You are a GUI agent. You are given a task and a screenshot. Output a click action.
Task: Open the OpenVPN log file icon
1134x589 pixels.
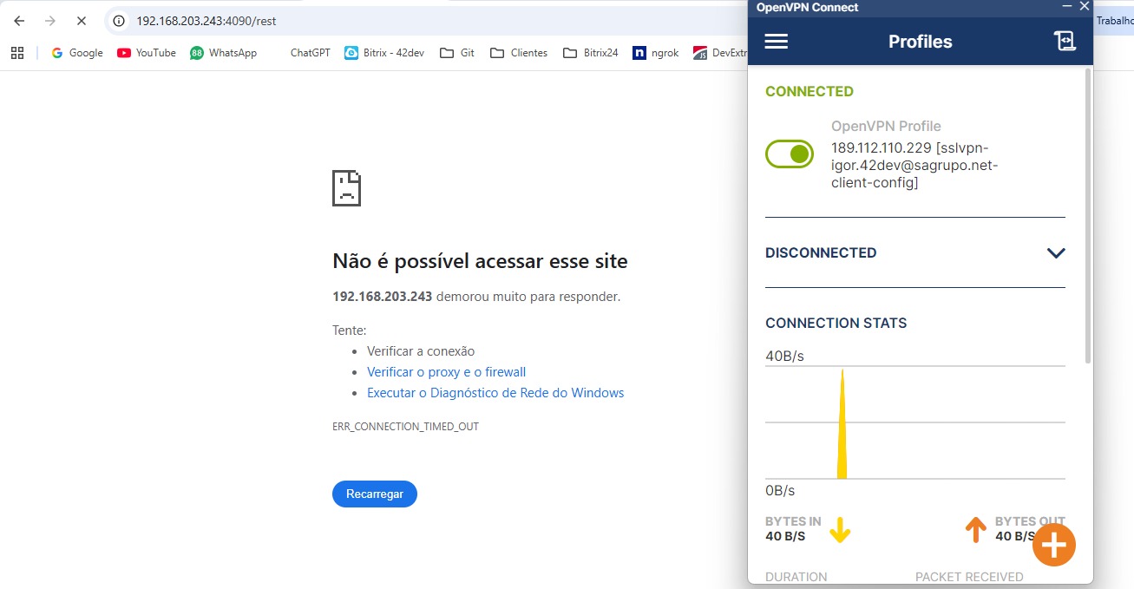click(1065, 42)
